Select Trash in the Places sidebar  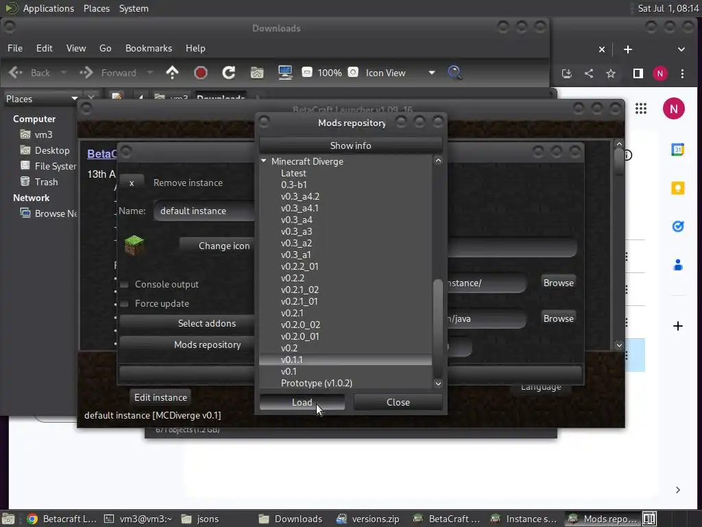pos(46,181)
